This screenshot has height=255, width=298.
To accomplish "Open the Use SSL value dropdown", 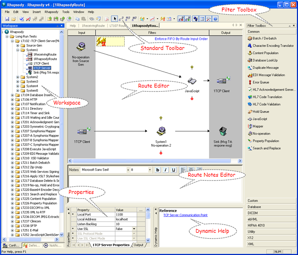I will point(134,229).
